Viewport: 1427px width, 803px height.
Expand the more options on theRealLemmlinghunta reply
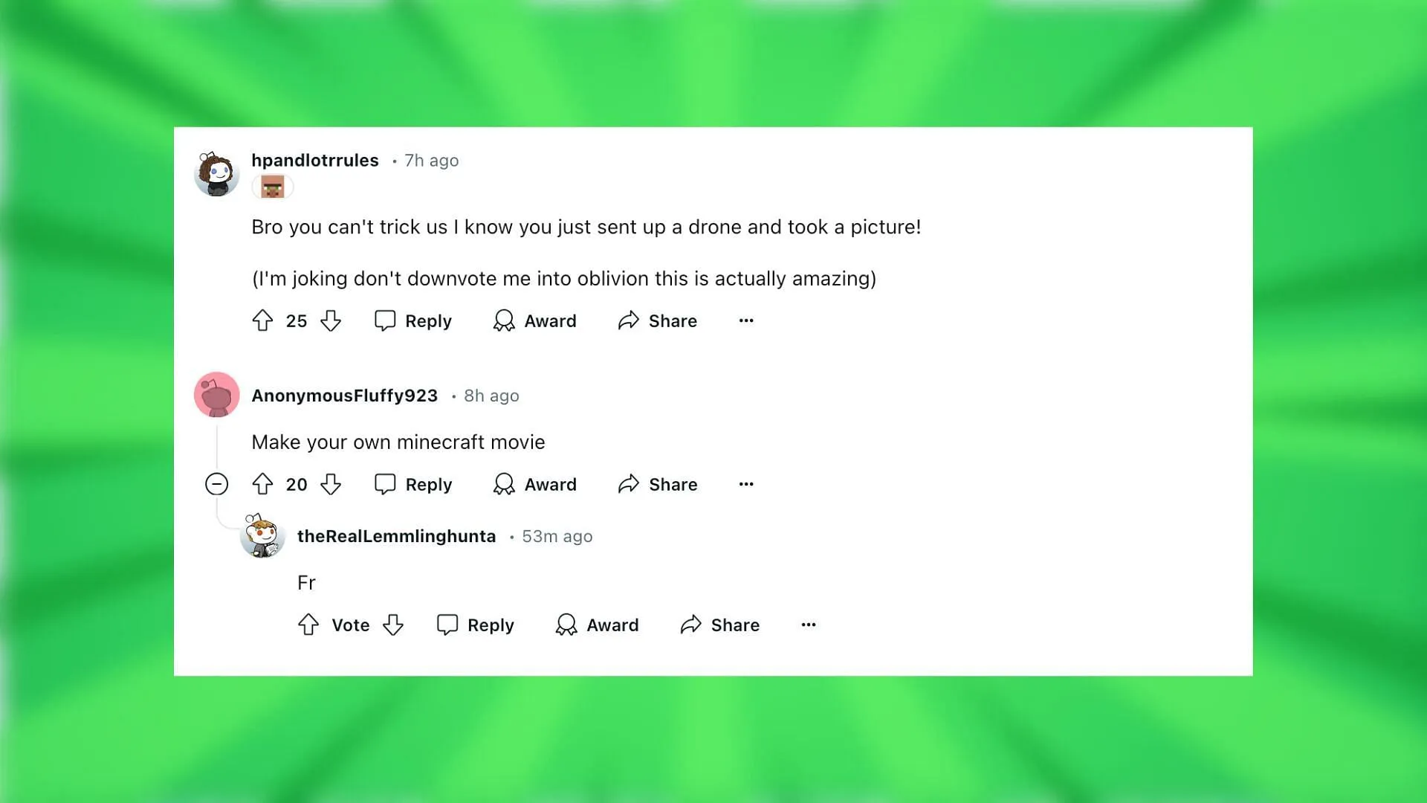coord(808,625)
